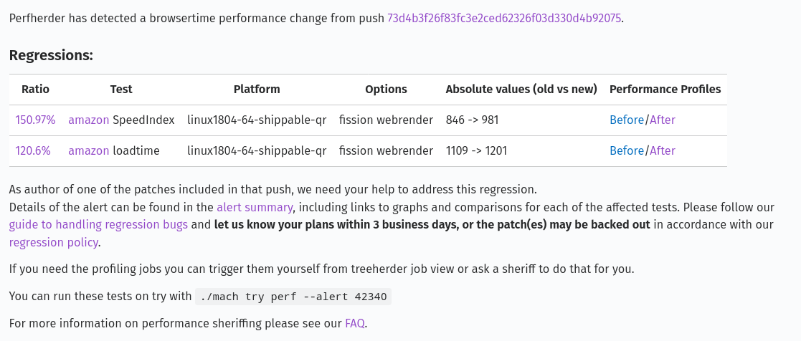Open the regression policy link
801x341 pixels.
tap(54, 242)
